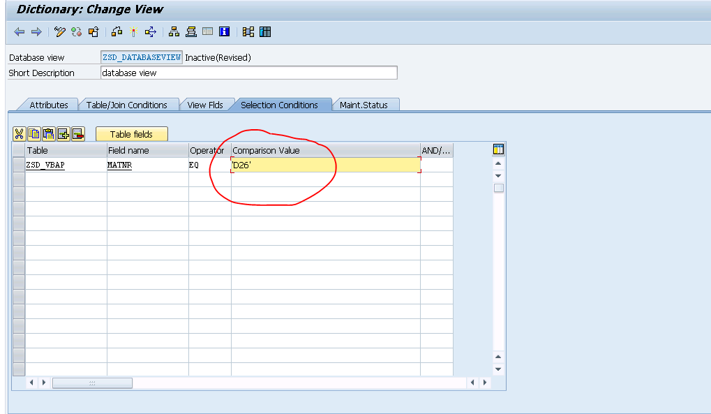
Task: Click the back navigation arrow
Action: coord(19,31)
